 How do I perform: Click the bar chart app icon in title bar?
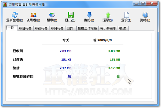pyautogui.click(x=5, y=4)
